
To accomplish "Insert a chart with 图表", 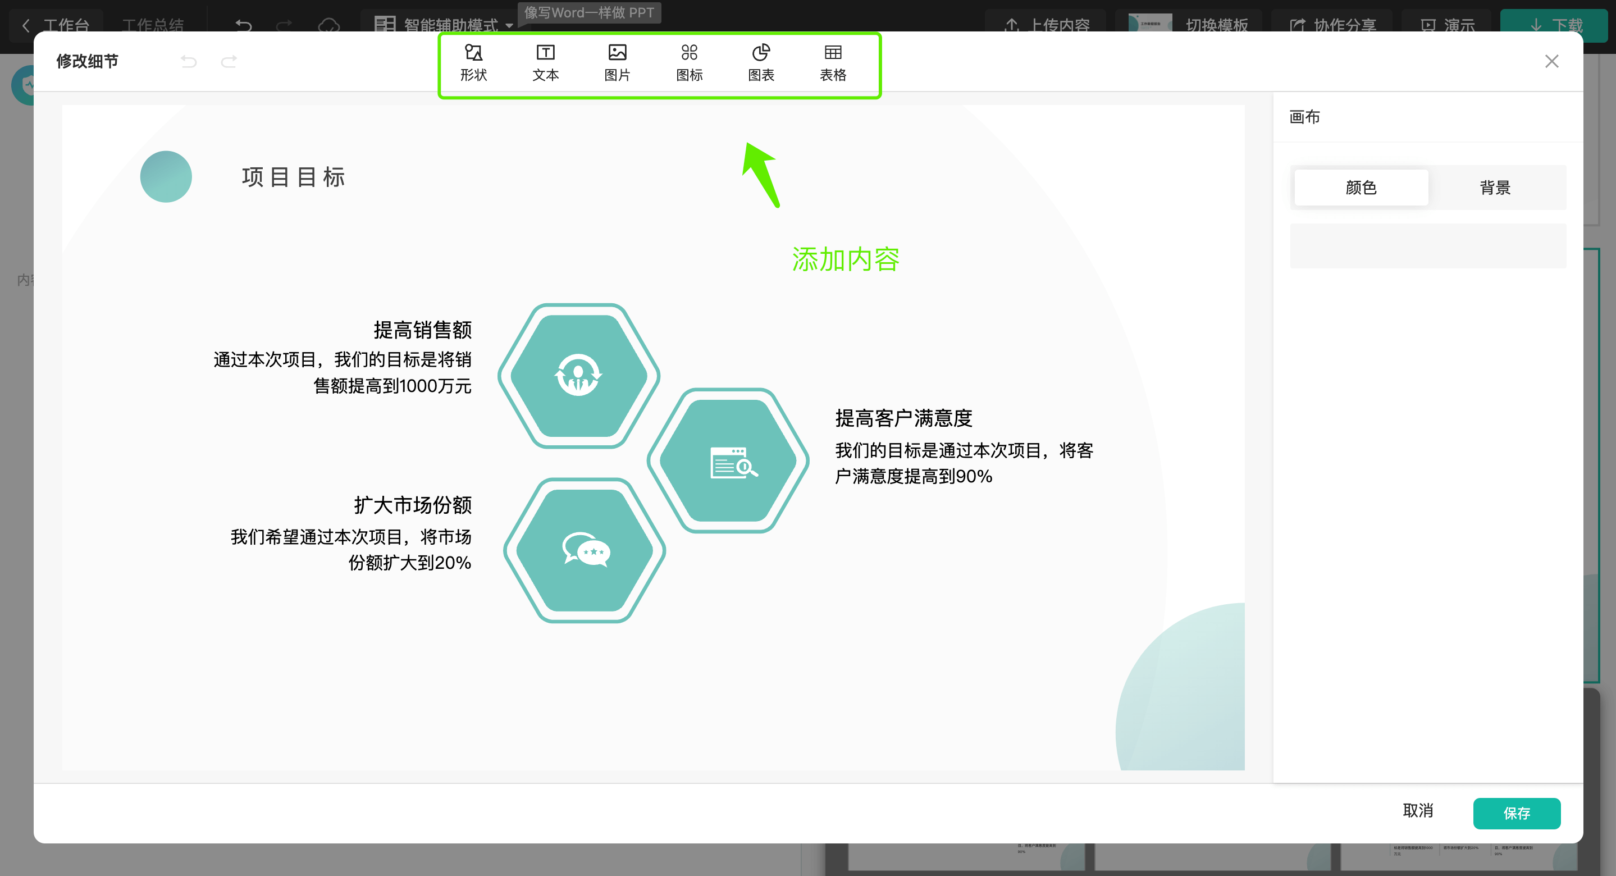I will [761, 63].
